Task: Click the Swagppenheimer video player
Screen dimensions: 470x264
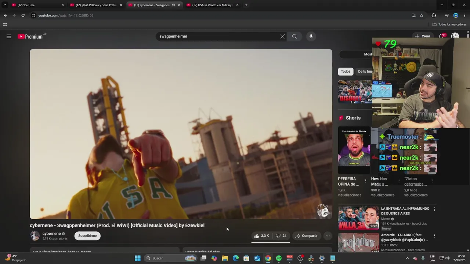Action: (181, 134)
